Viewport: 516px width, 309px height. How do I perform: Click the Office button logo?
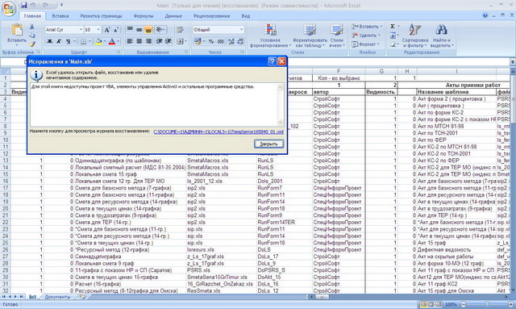9,9
